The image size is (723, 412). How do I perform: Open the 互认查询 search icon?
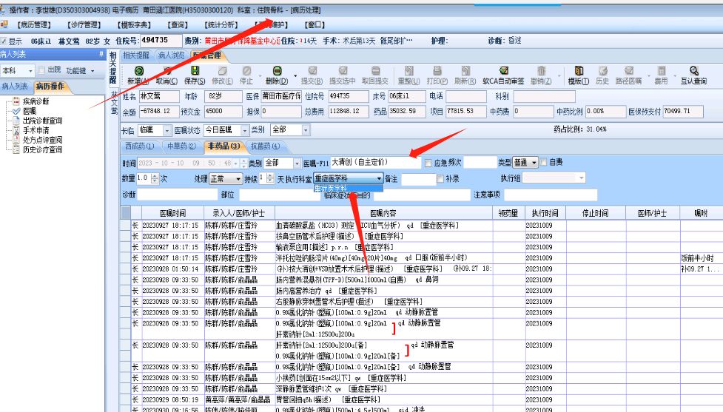click(x=694, y=71)
